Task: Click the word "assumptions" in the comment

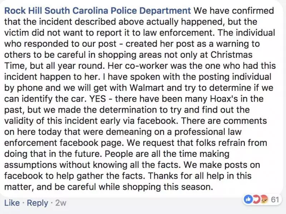Action: pyautogui.click(x=30, y=165)
